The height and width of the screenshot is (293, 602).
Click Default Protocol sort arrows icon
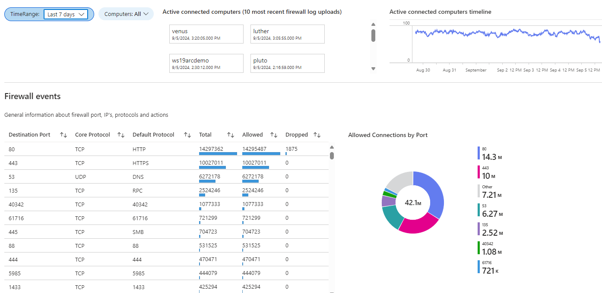[x=187, y=135]
